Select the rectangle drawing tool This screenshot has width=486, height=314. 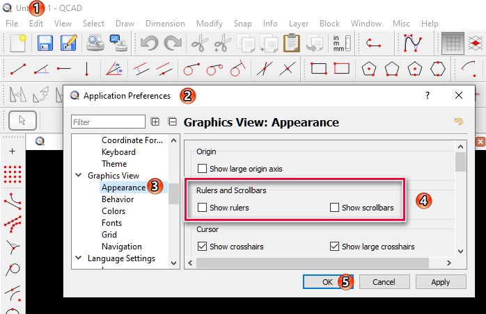tap(319, 69)
